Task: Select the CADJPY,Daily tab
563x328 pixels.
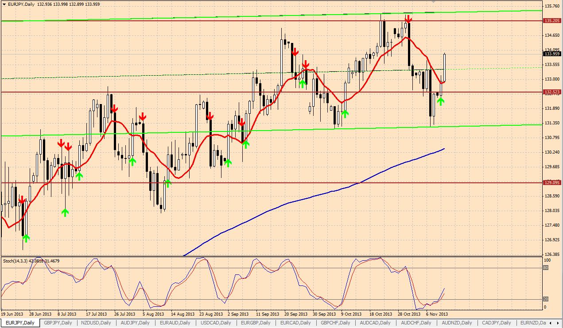Action: pyautogui.click(x=496, y=323)
